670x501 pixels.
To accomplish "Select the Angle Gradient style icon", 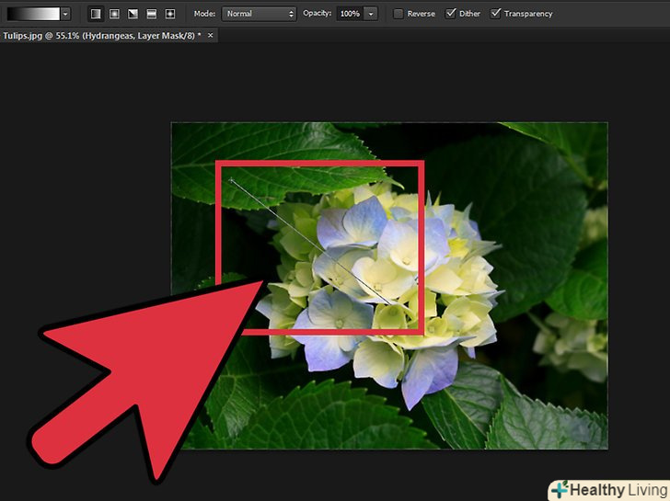I will pos(133,14).
